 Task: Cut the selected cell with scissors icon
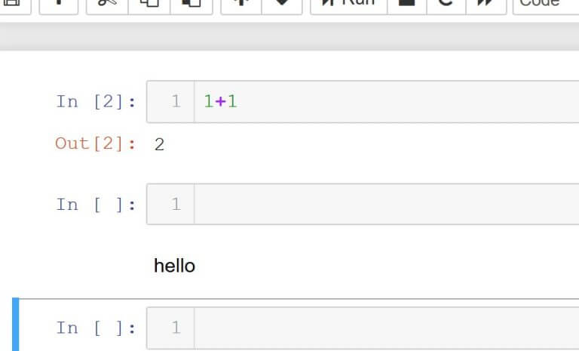pyautogui.click(x=107, y=4)
